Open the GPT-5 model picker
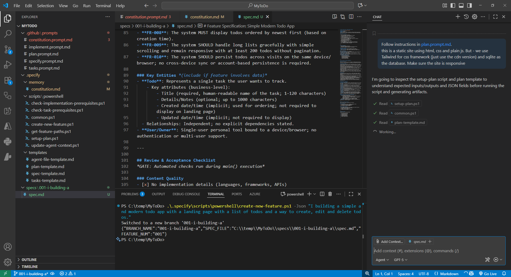The height and width of the screenshot is (277, 511). click(401, 260)
